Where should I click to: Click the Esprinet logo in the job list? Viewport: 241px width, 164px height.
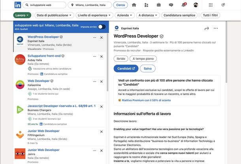pos(20,41)
